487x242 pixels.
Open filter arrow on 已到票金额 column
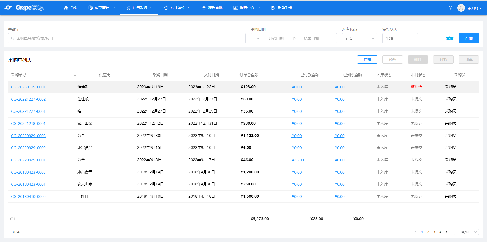[x=374, y=75]
